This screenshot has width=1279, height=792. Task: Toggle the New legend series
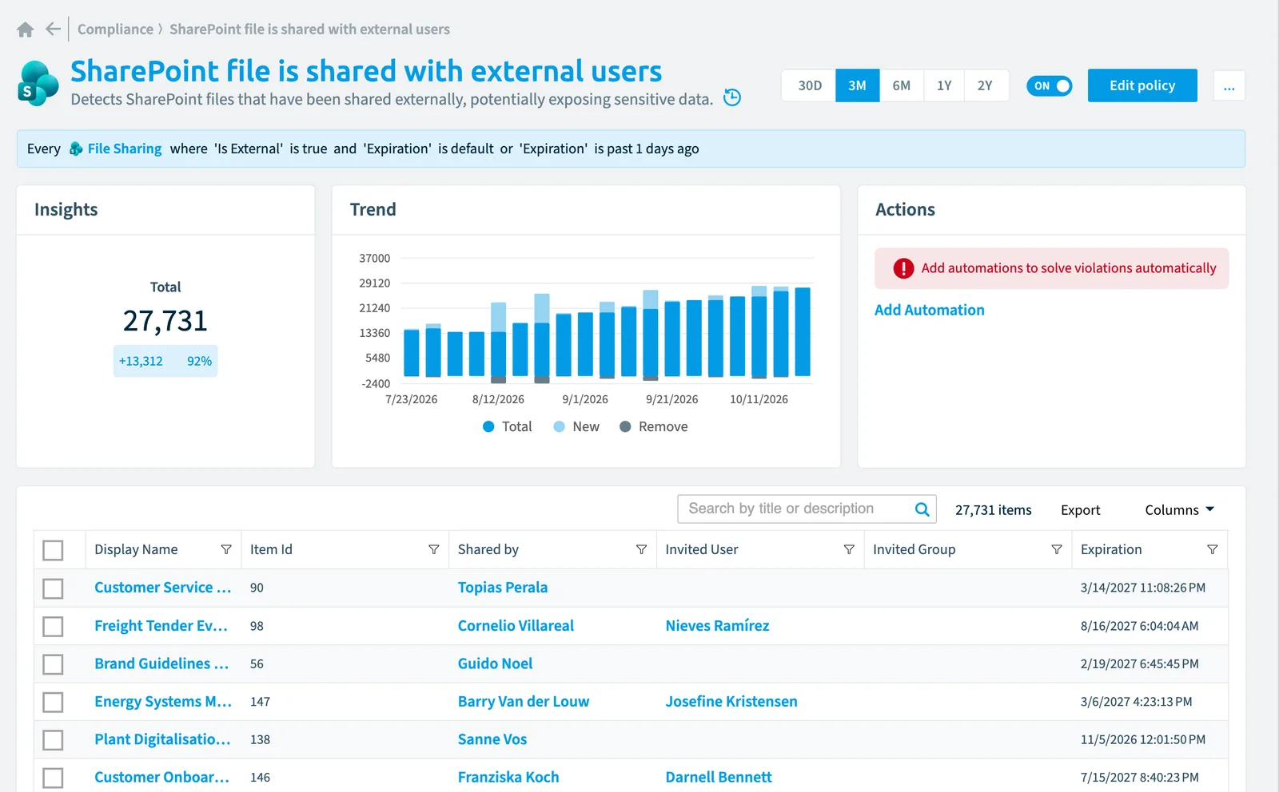click(x=576, y=426)
